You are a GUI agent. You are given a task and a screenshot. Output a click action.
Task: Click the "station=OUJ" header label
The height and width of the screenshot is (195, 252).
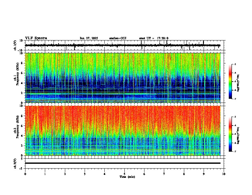[x=118, y=38]
